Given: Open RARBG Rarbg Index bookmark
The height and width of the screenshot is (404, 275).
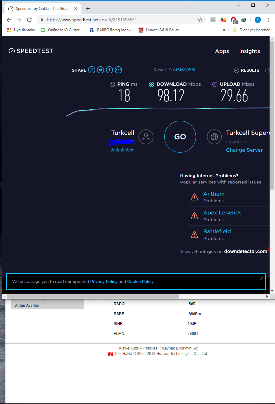Looking at the screenshot, I should (111, 30).
